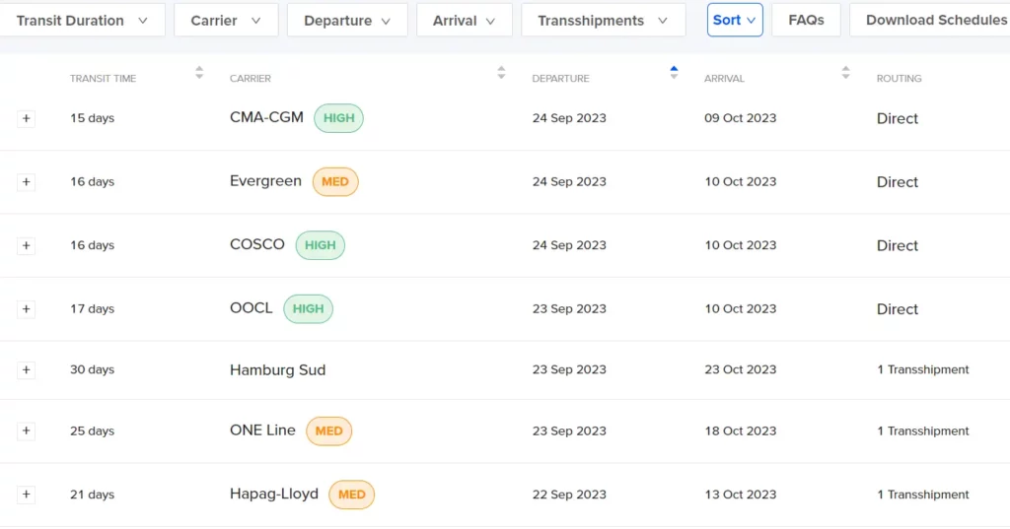The width and height of the screenshot is (1010, 529).
Task: Click the ROUTING column header
Action: tap(899, 79)
